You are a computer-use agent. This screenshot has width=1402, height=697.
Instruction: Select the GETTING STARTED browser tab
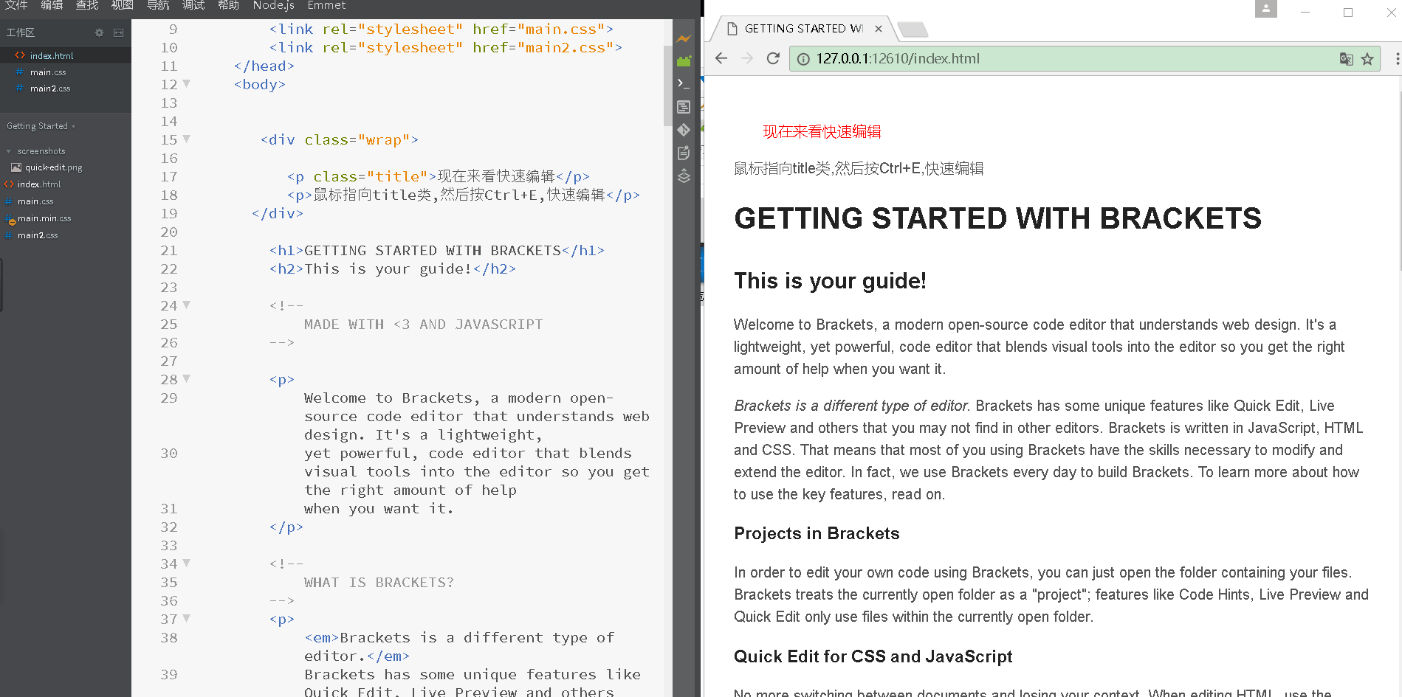tap(803, 29)
